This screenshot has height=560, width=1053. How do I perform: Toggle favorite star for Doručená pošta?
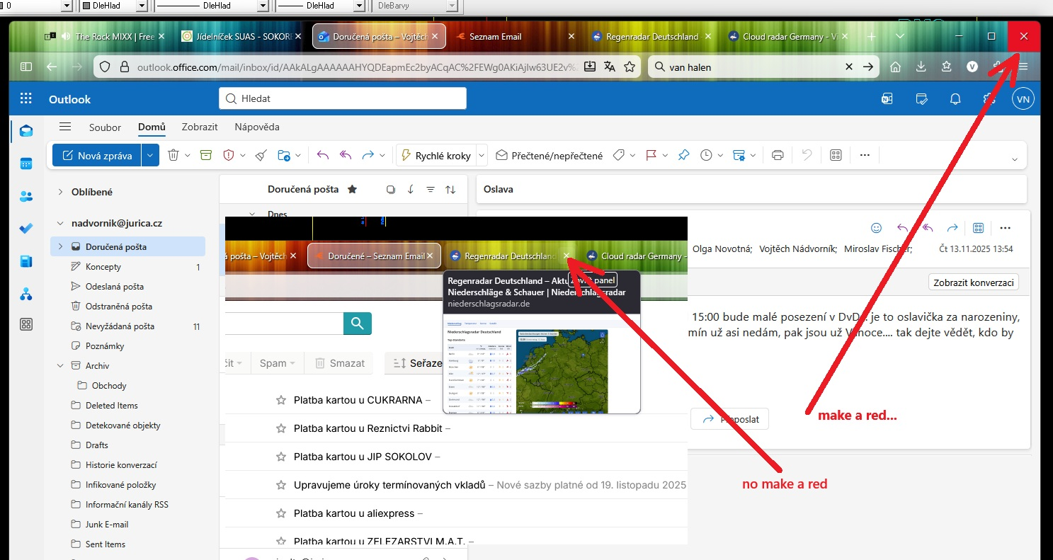tap(352, 190)
